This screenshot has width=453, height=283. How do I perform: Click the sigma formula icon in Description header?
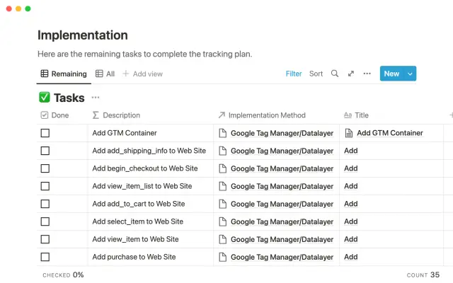pyautogui.click(x=96, y=115)
